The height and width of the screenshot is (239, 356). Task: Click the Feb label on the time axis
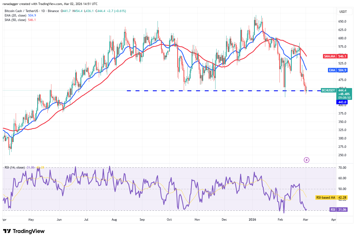point(280,220)
